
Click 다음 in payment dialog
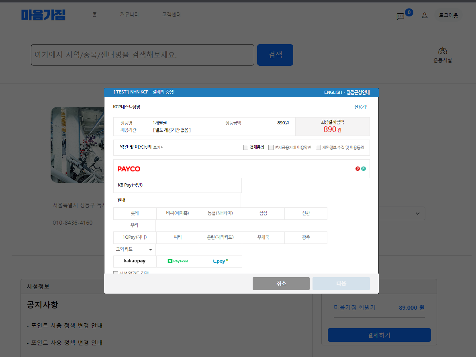coord(341,283)
